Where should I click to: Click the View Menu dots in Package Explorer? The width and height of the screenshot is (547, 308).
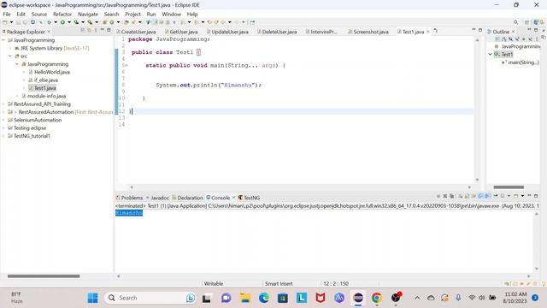[x=96, y=31]
